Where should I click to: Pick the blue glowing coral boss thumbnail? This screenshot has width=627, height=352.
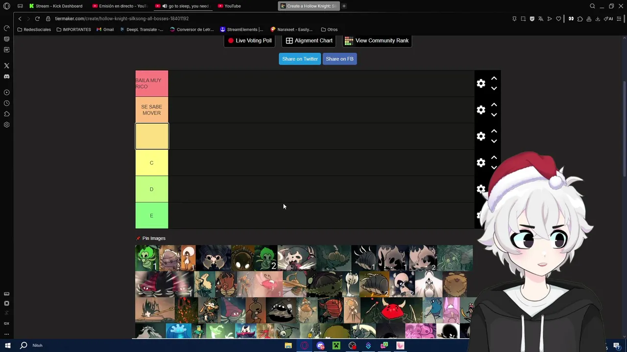pos(178,331)
